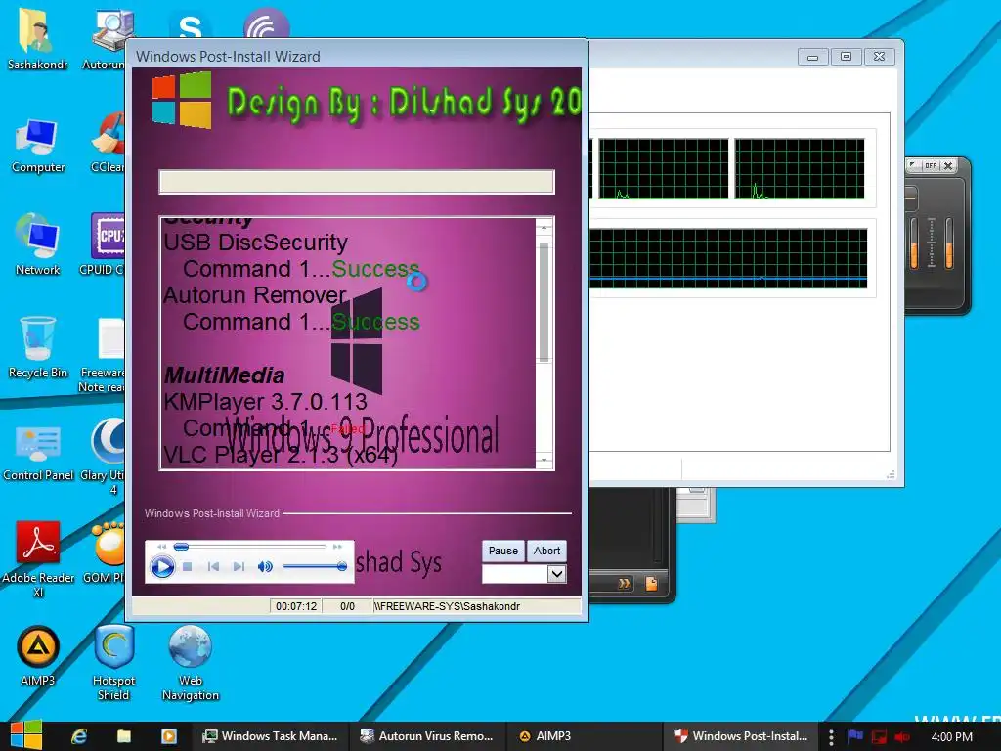1001x751 pixels.
Task: Click the 'USB DiscSecurity' log entry
Action: click(255, 243)
